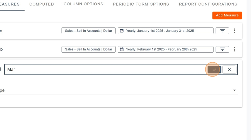The image size is (251, 140).
Task: Select the Measures tab
Action: coord(10,4)
